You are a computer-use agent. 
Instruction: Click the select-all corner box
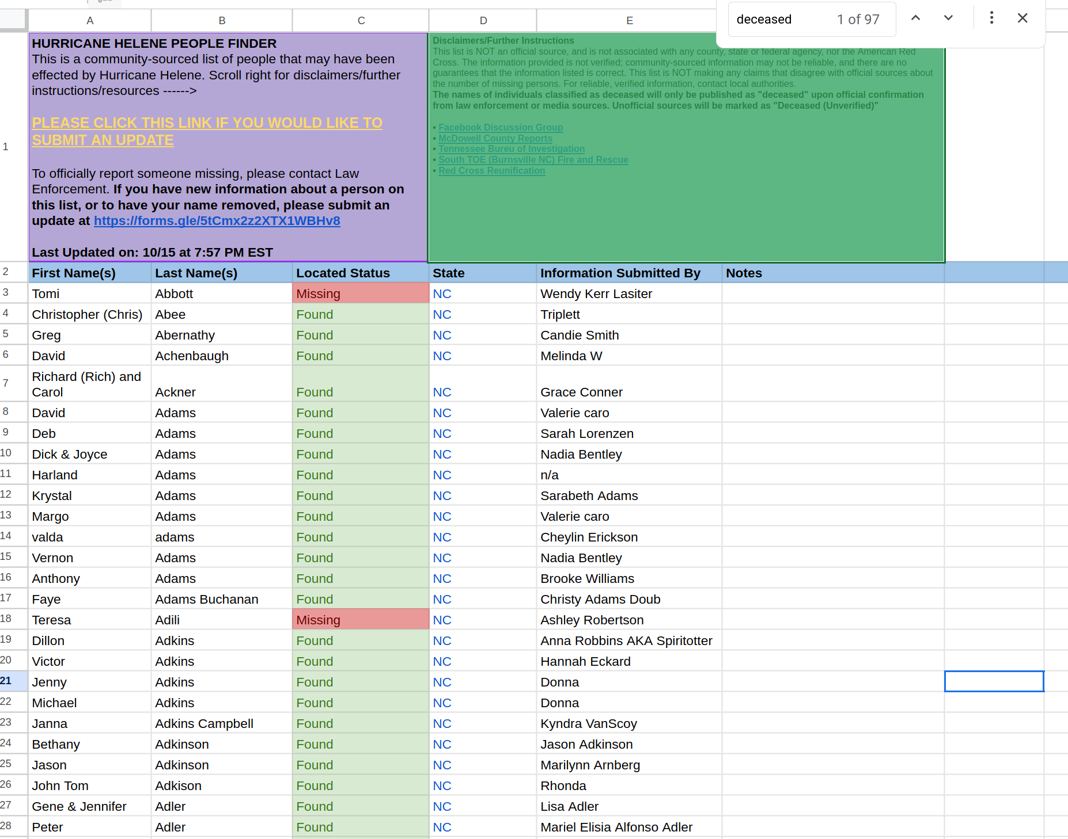[x=13, y=20]
